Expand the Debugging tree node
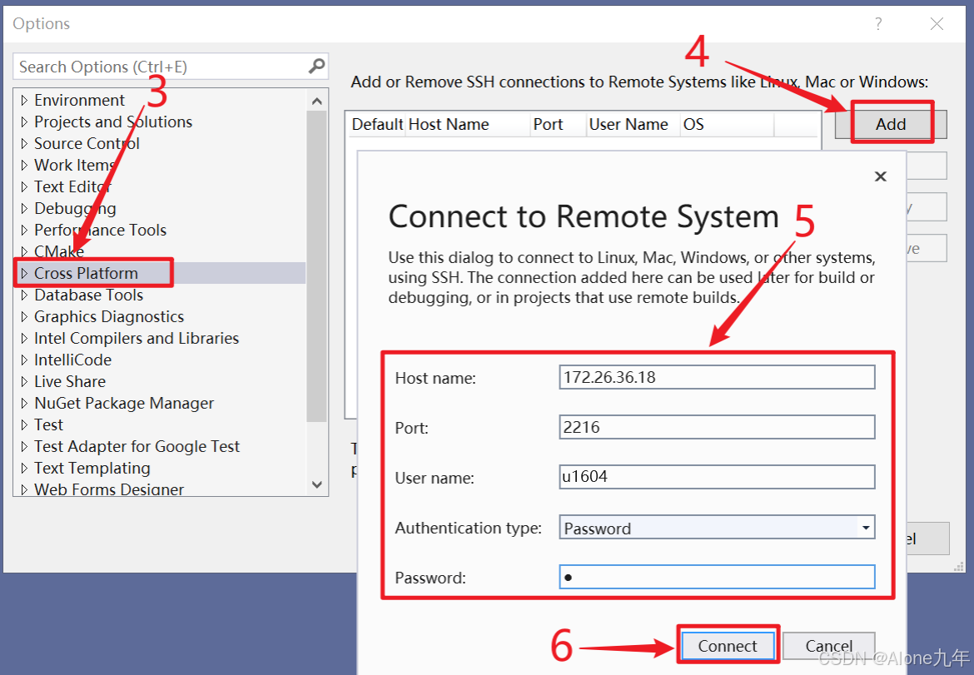The image size is (974, 675). click(24, 208)
